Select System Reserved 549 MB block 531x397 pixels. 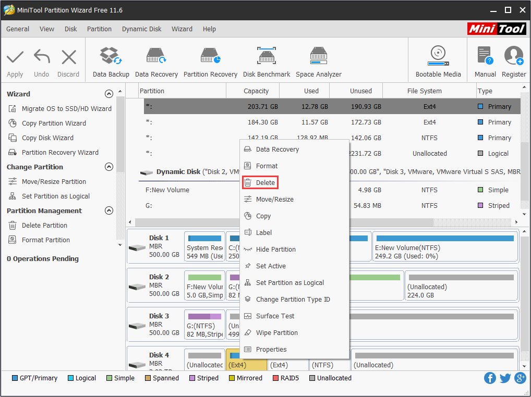pyautogui.click(x=204, y=246)
